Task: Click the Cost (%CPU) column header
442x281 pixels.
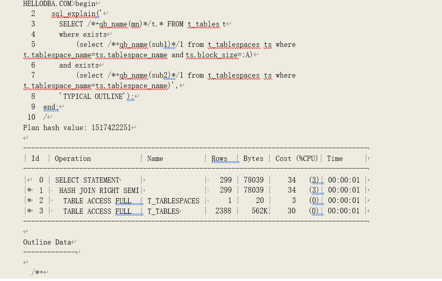Action: pyautogui.click(x=296, y=159)
